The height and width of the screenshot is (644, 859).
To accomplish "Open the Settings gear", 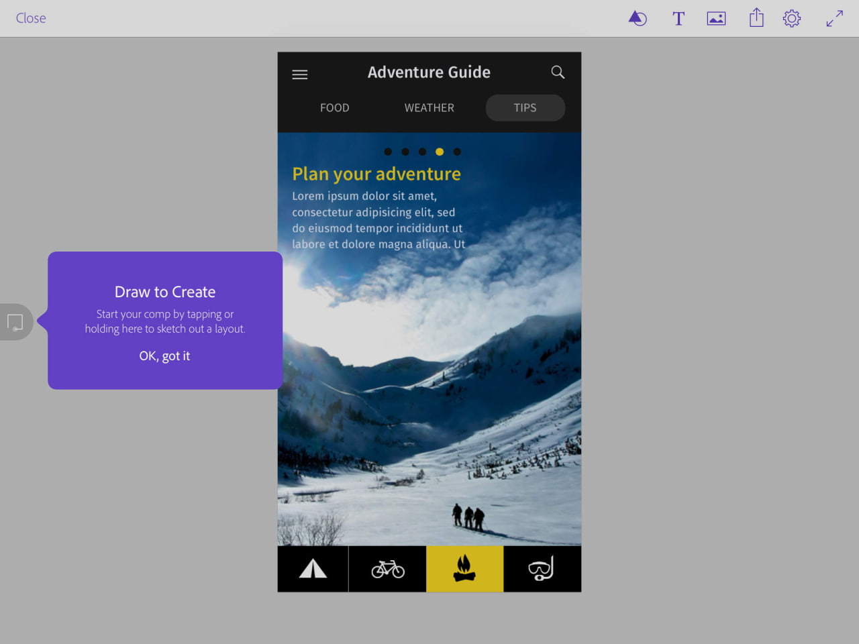I will [792, 18].
